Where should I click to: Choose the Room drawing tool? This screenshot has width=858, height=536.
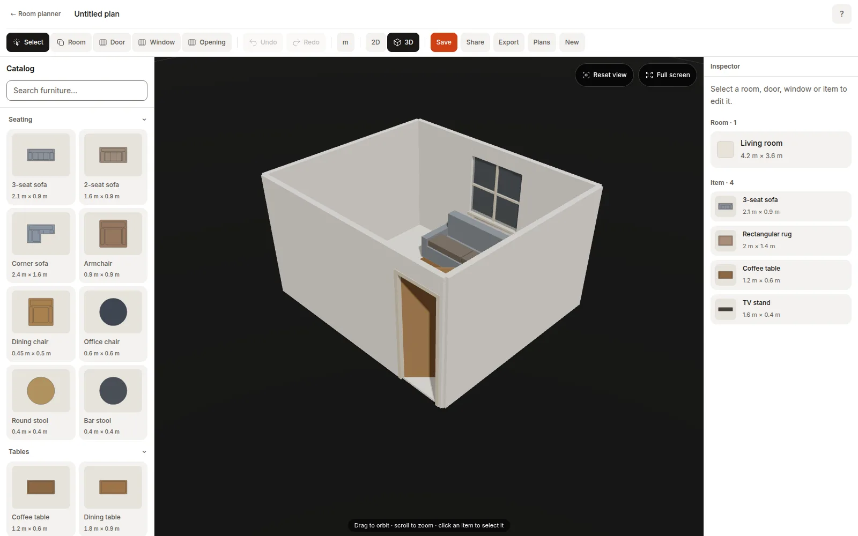point(71,42)
